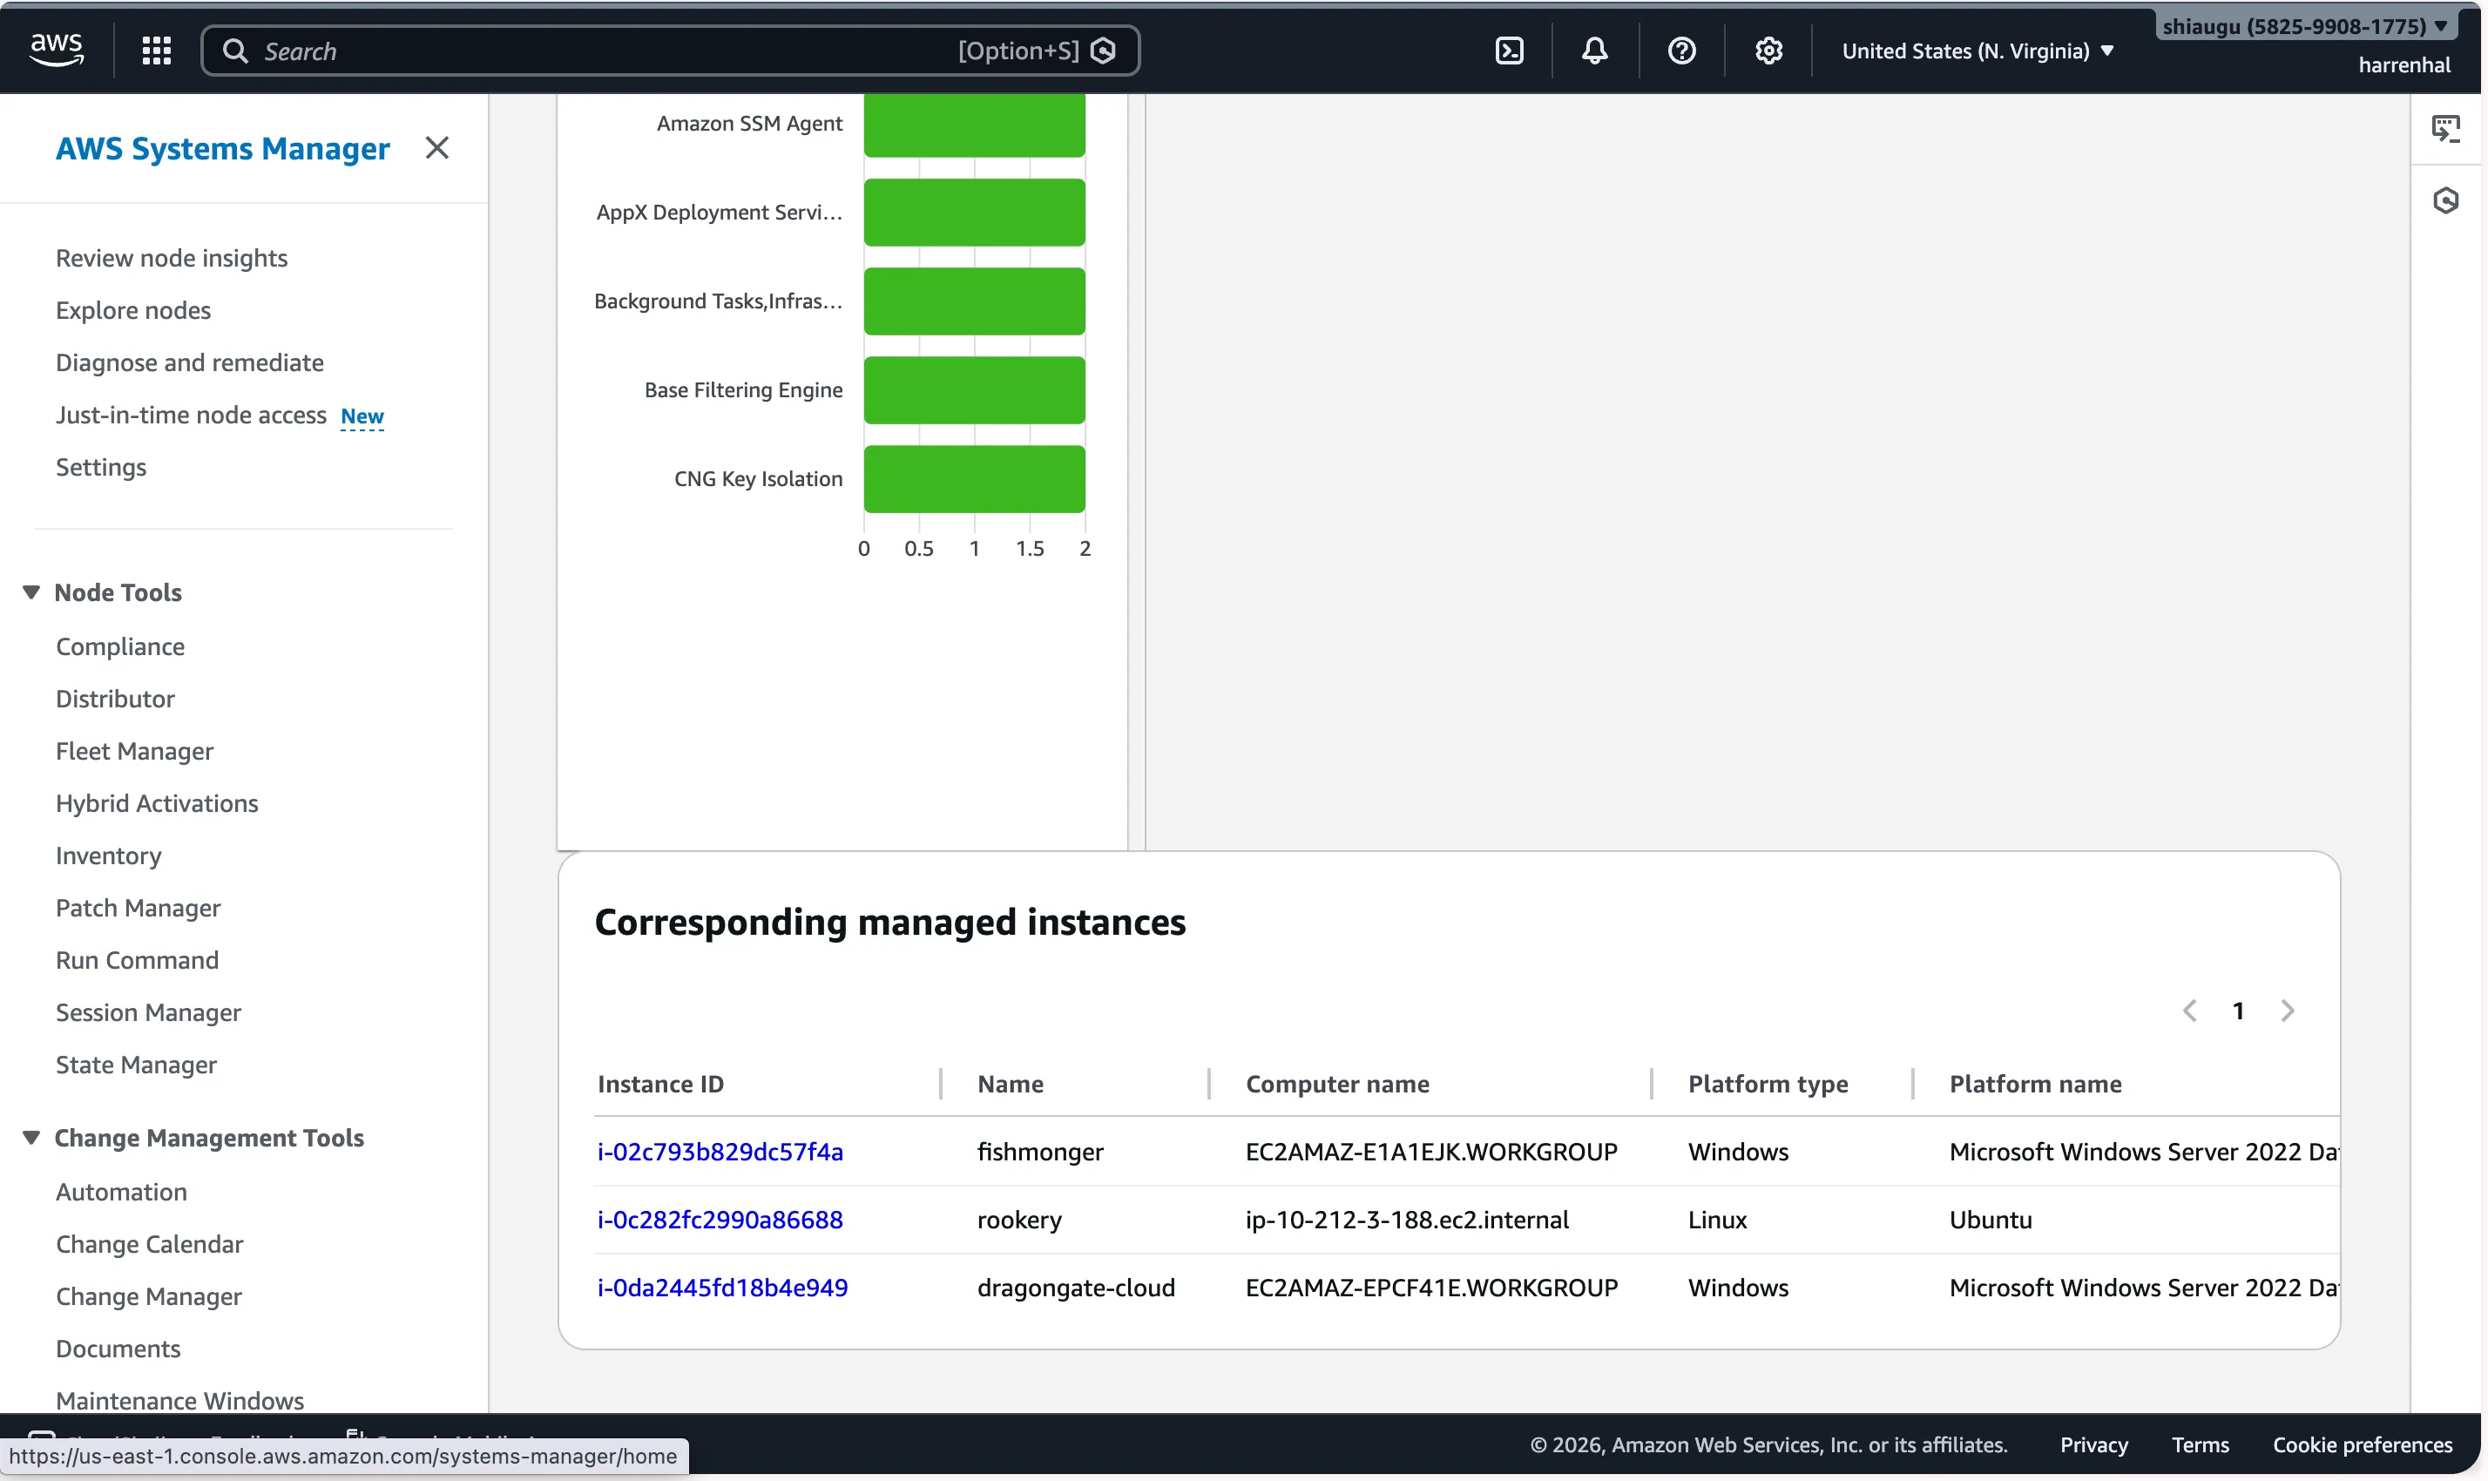Viewport: 2488px width, 1481px height.
Task: Click the CNG Key Isolation bar
Action: click(x=974, y=479)
